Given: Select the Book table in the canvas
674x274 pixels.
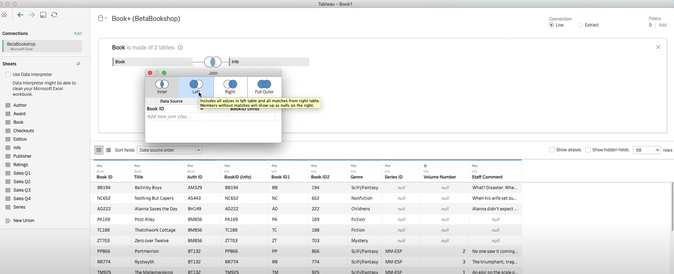Looking at the screenshot, I should (x=153, y=62).
